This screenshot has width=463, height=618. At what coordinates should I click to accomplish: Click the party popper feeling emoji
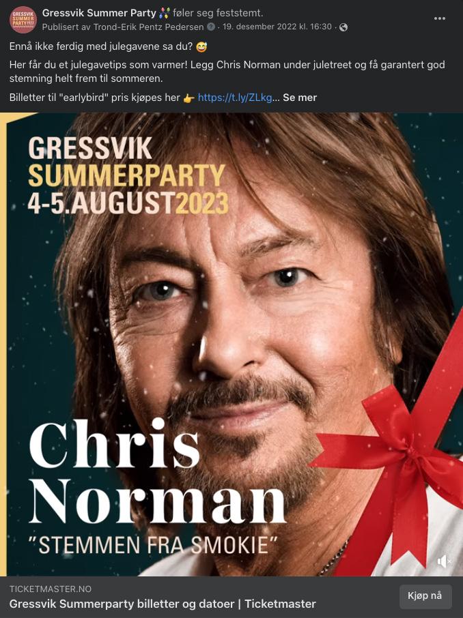[165, 14]
